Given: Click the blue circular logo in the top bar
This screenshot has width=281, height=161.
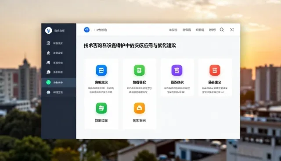Looking at the screenshot, I should click(x=87, y=30).
